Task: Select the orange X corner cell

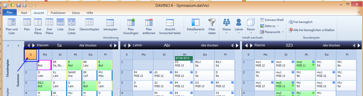Action: tap(31, 55)
